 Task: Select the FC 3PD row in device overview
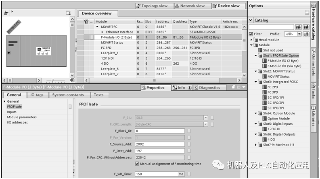click(x=159, y=48)
